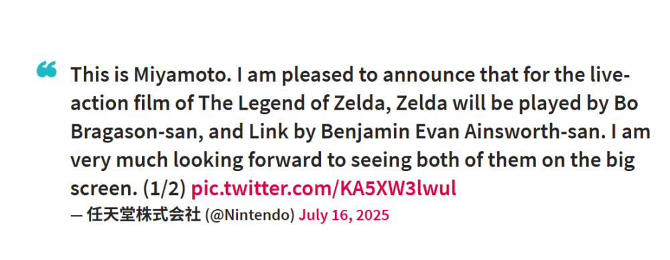The width and height of the screenshot is (670, 260).
Task: Open the July 16, 2025 date link
Action: pyautogui.click(x=344, y=215)
